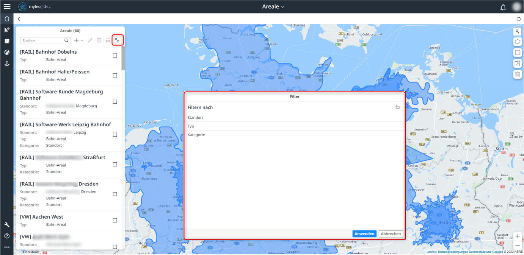Zoom out the map with minus button
Viewport: 524px width, 255px height.
[518, 245]
